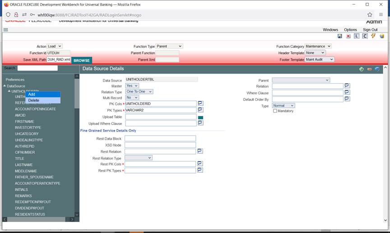Click the lightning bolt toolbar icon
Image resolution: width=390 pixels, height=233 pixels.
pyautogui.click(x=373, y=36)
